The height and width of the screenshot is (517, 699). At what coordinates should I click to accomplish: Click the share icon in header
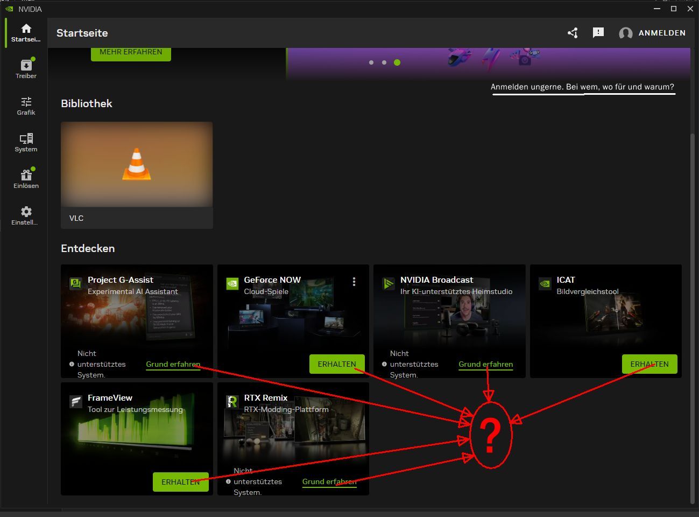click(x=573, y=33)
